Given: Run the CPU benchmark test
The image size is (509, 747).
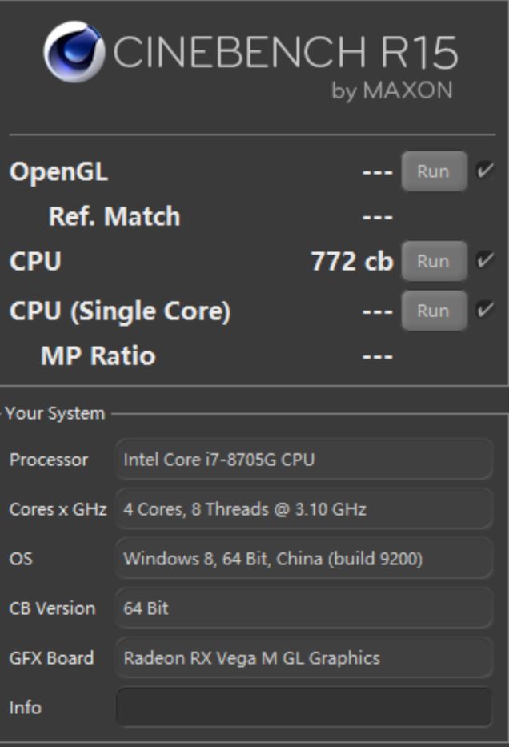Looking at the screenshot, I should [433, 261].
